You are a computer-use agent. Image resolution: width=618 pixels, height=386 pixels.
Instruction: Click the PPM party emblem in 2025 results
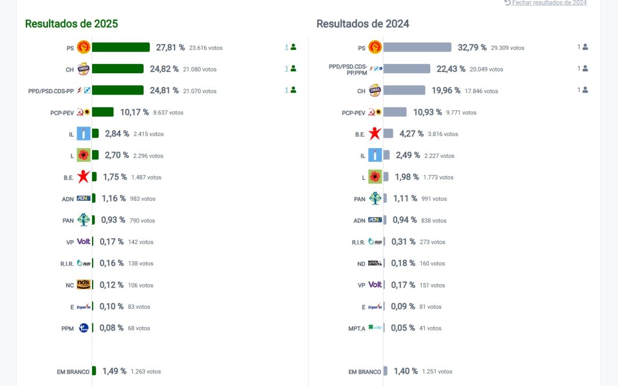pos(84,328)
